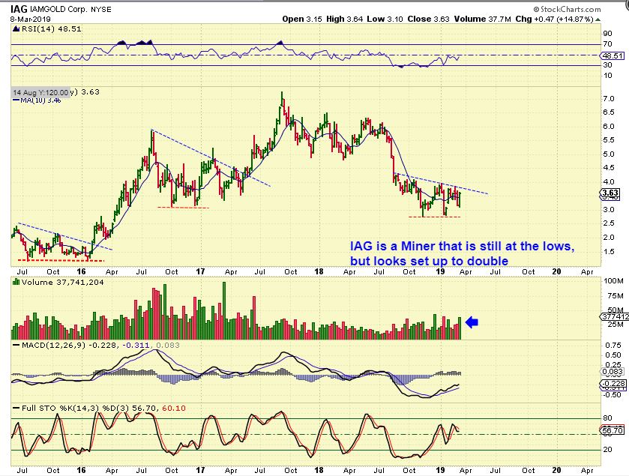This screenshot has height=476, width=629.
Task: Click the Chg +0.47 (+14.87%) value
Action: tap(554, 19)
